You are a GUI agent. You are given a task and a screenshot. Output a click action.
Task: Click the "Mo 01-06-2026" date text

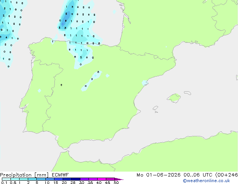(158, 175)
